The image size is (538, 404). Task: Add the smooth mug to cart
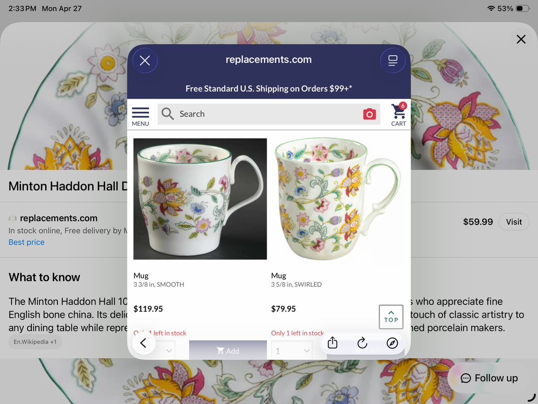228,351
